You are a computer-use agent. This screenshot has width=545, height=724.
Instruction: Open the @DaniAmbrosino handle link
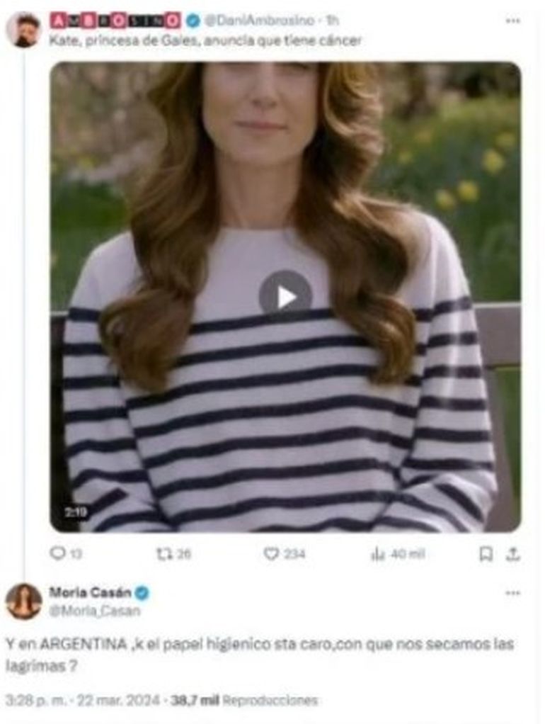(247, 21)
